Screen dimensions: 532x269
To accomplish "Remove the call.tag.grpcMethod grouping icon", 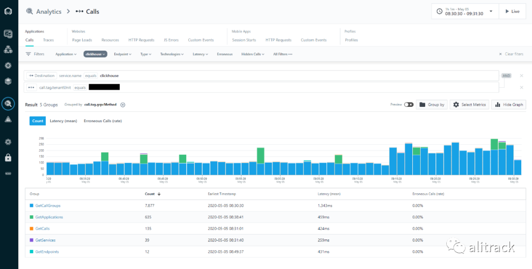I will coord(123,105).
